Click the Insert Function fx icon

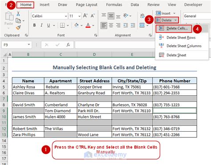pos(68,45)
